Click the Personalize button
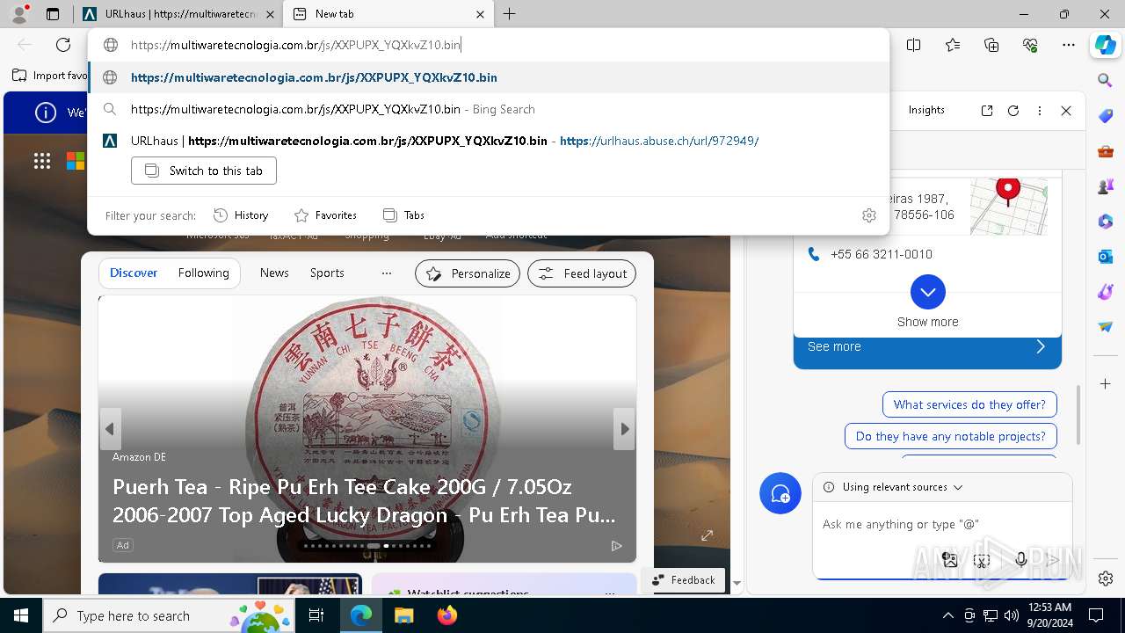 click(x=468, y=273)
